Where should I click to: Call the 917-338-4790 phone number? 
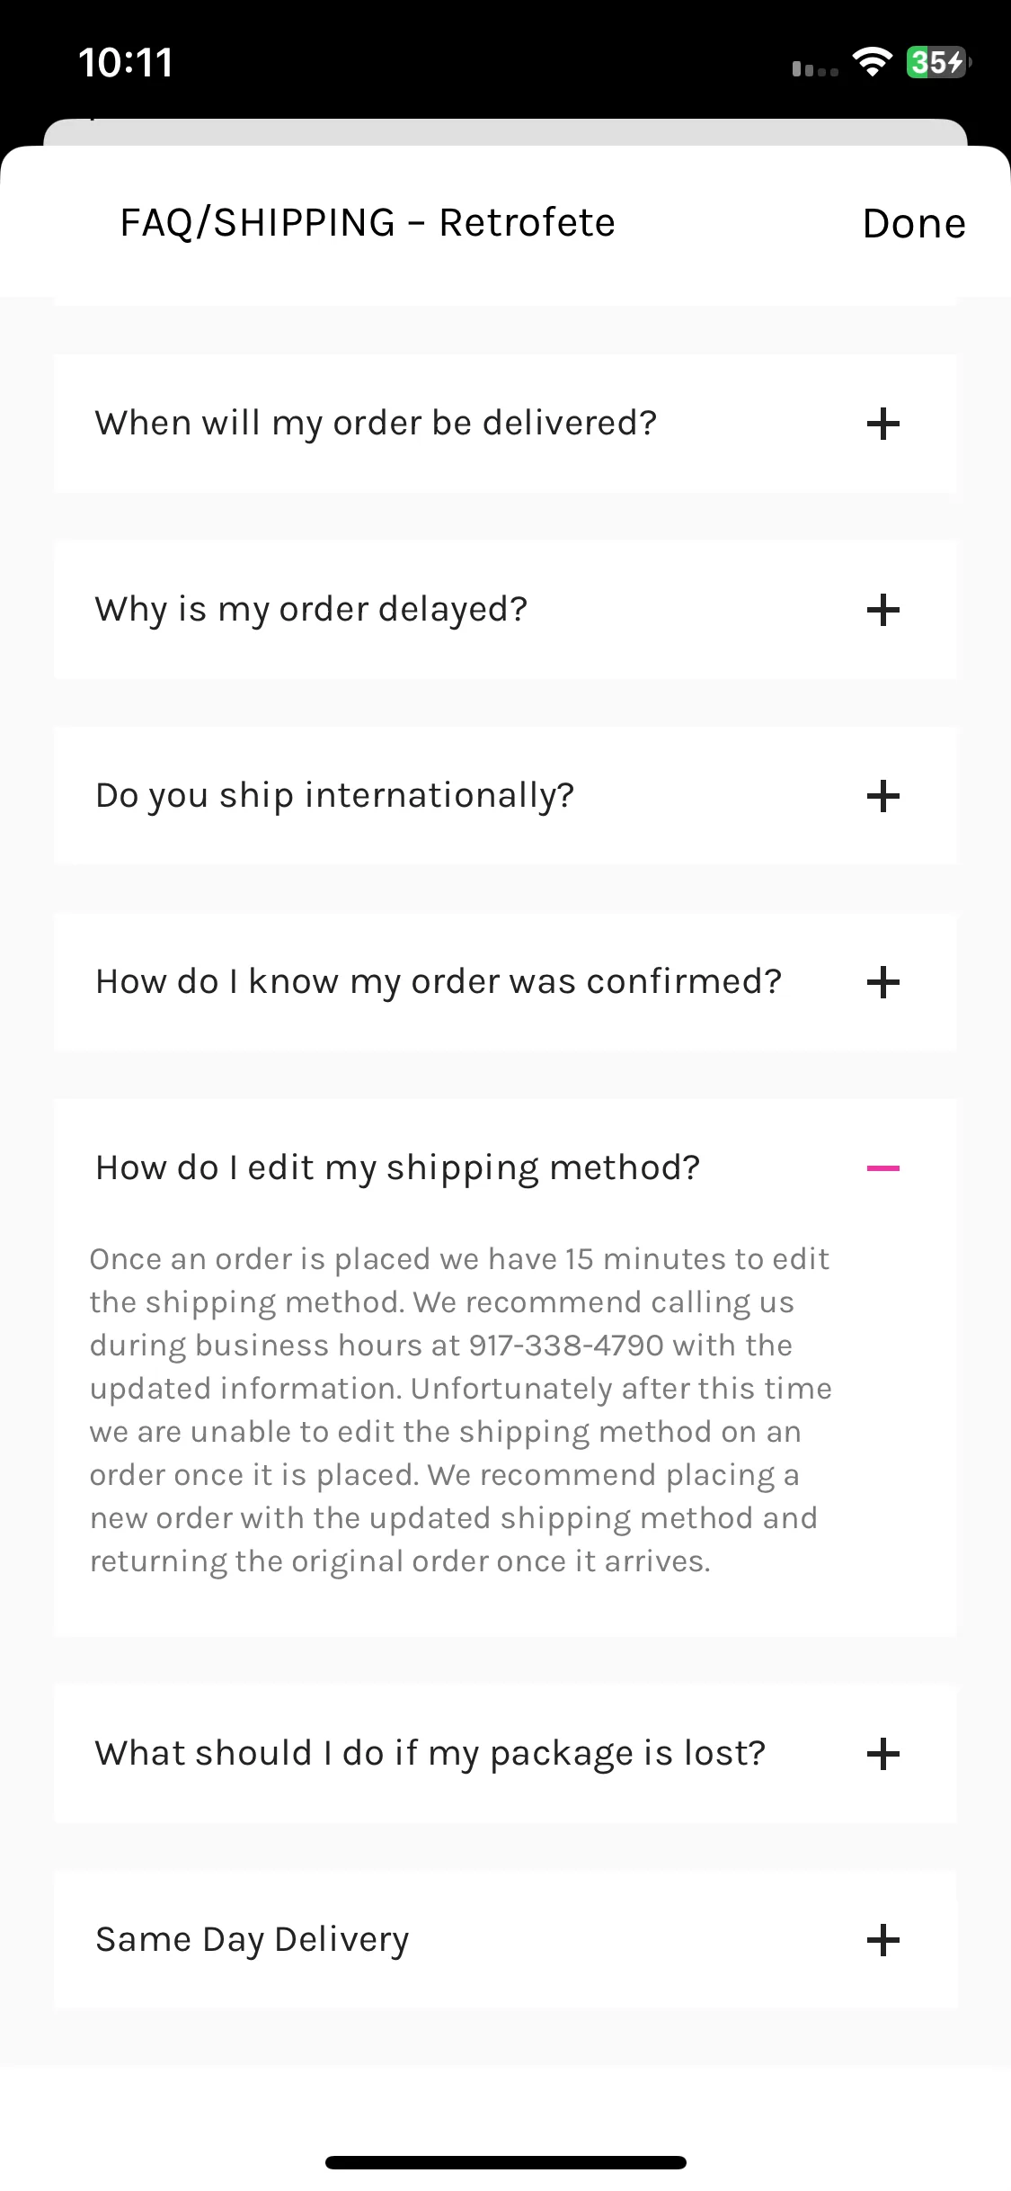[566, 1346]
